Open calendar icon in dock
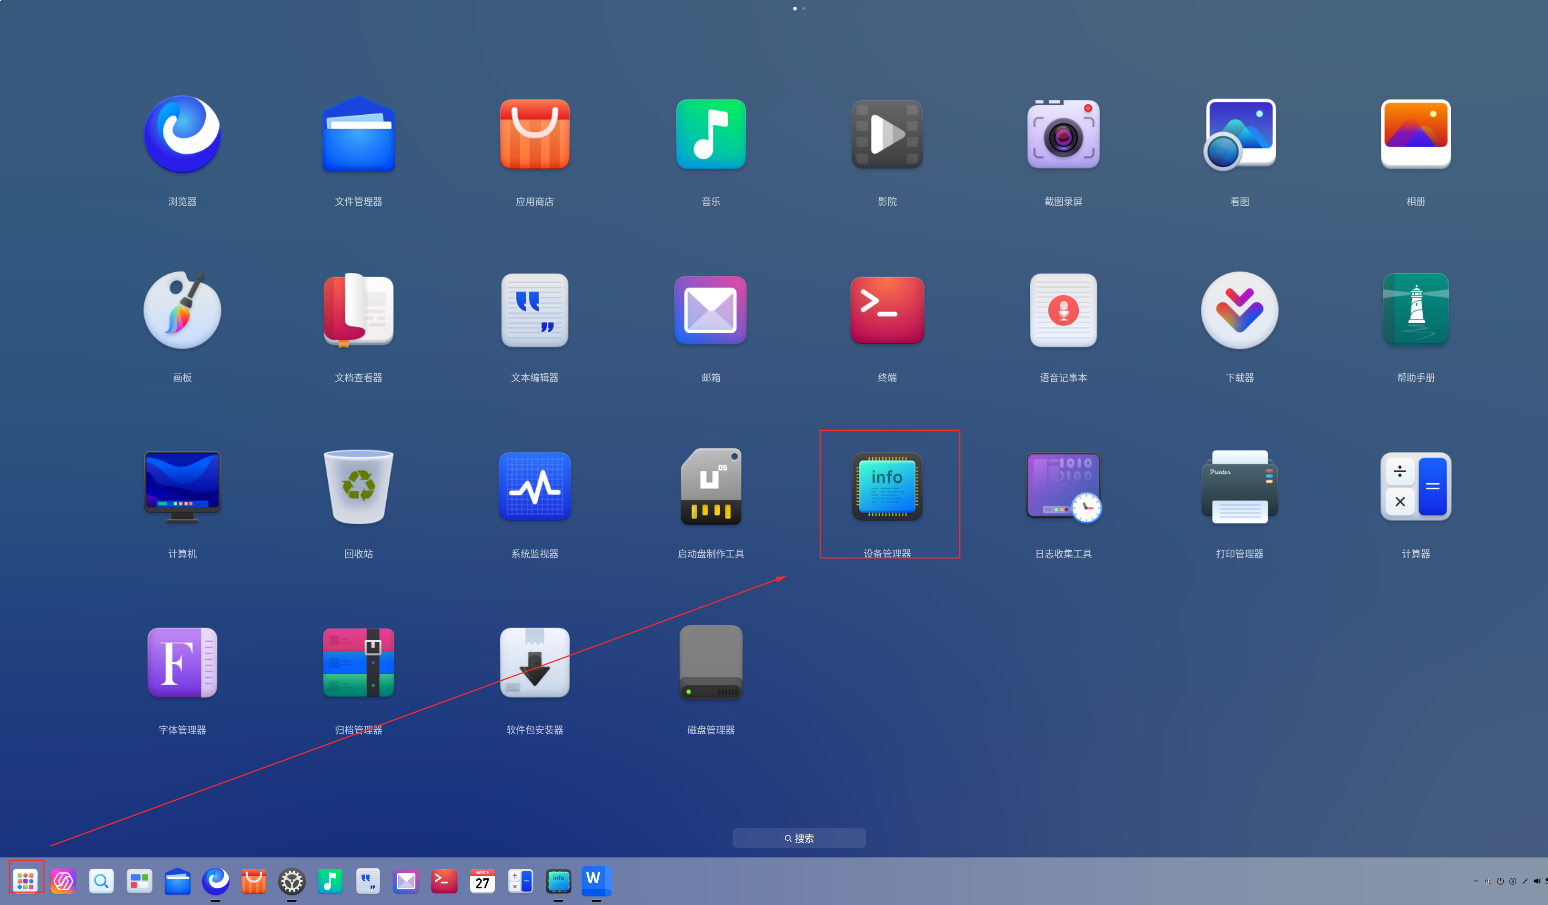1548x905 pixels. [x=482, y=881]
